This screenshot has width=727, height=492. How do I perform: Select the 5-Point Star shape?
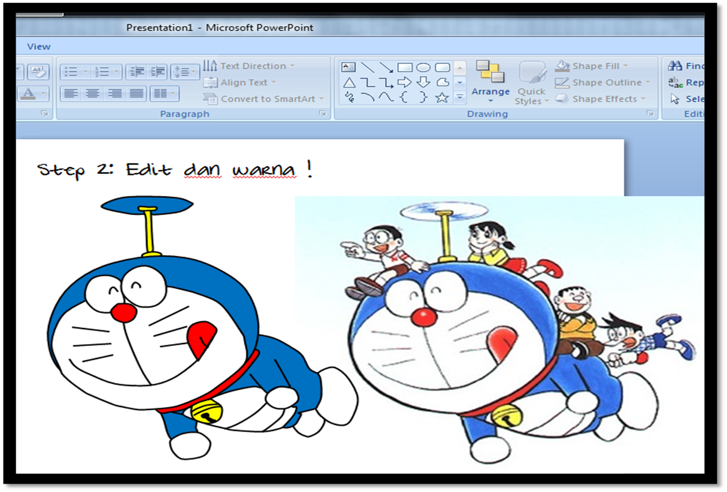(x=442, y=97)
